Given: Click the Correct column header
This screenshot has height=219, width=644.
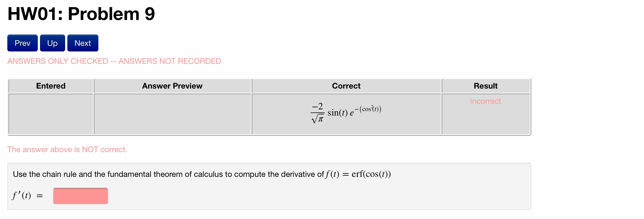Looking at the screenshot, I should coord(346,86).
